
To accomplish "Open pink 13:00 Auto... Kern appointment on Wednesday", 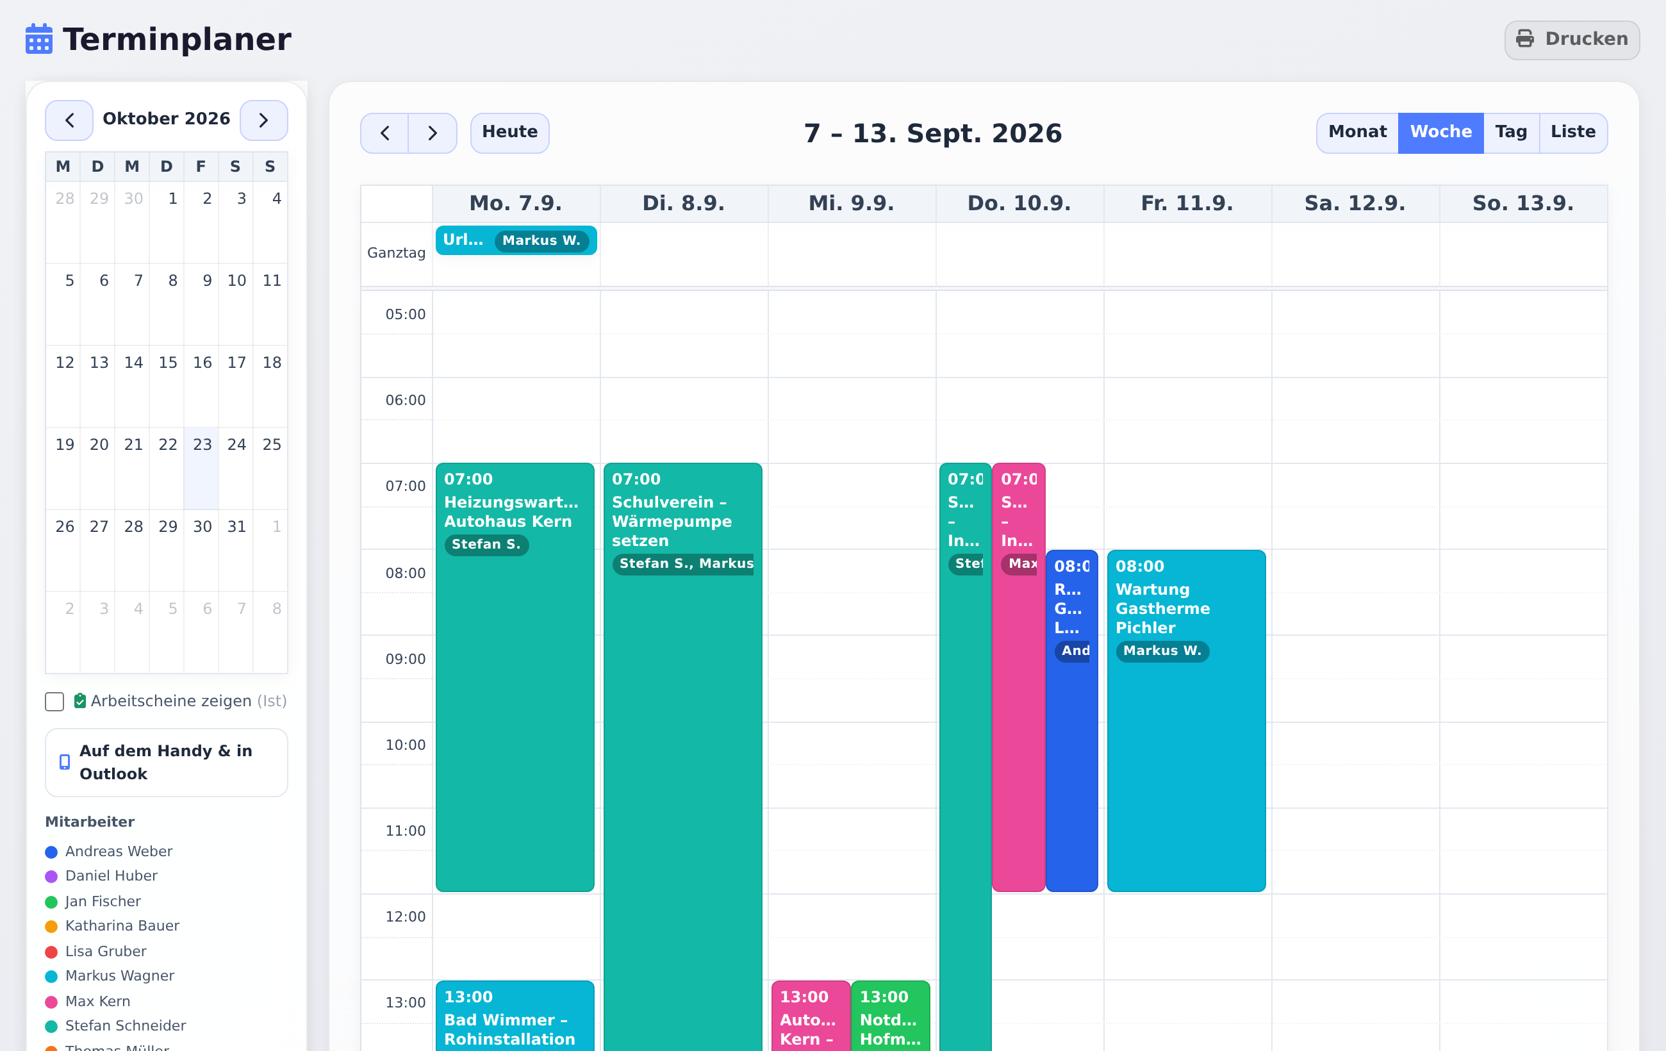I will coord(810,1016).
